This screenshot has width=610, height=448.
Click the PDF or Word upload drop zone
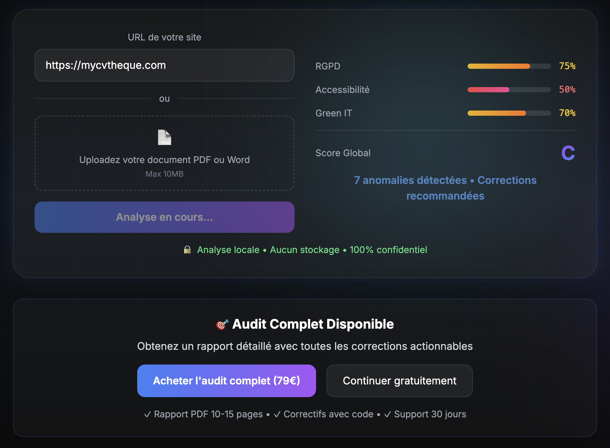pos(165,153)
